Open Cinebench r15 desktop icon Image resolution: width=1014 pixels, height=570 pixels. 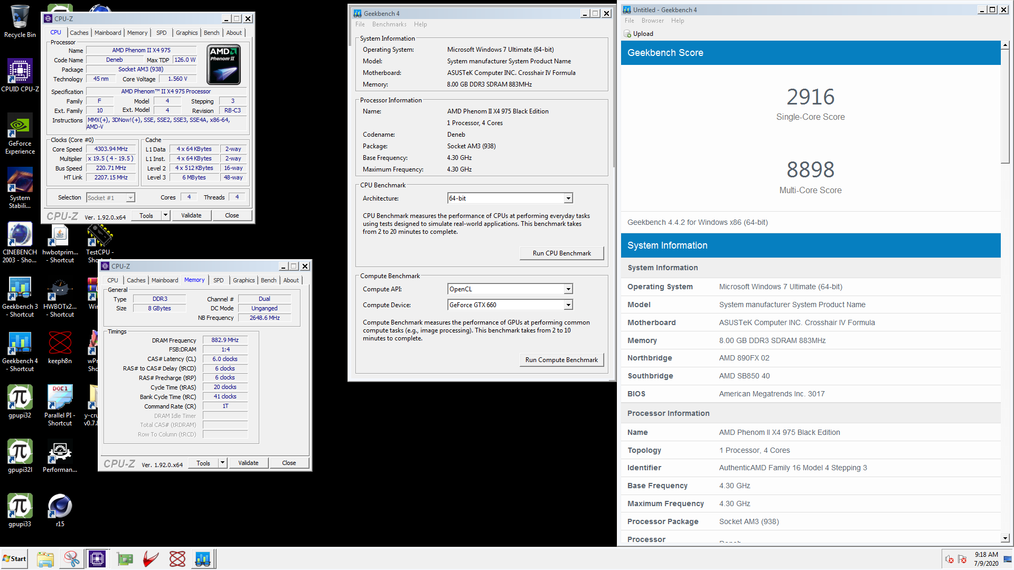tap(60, 510)
